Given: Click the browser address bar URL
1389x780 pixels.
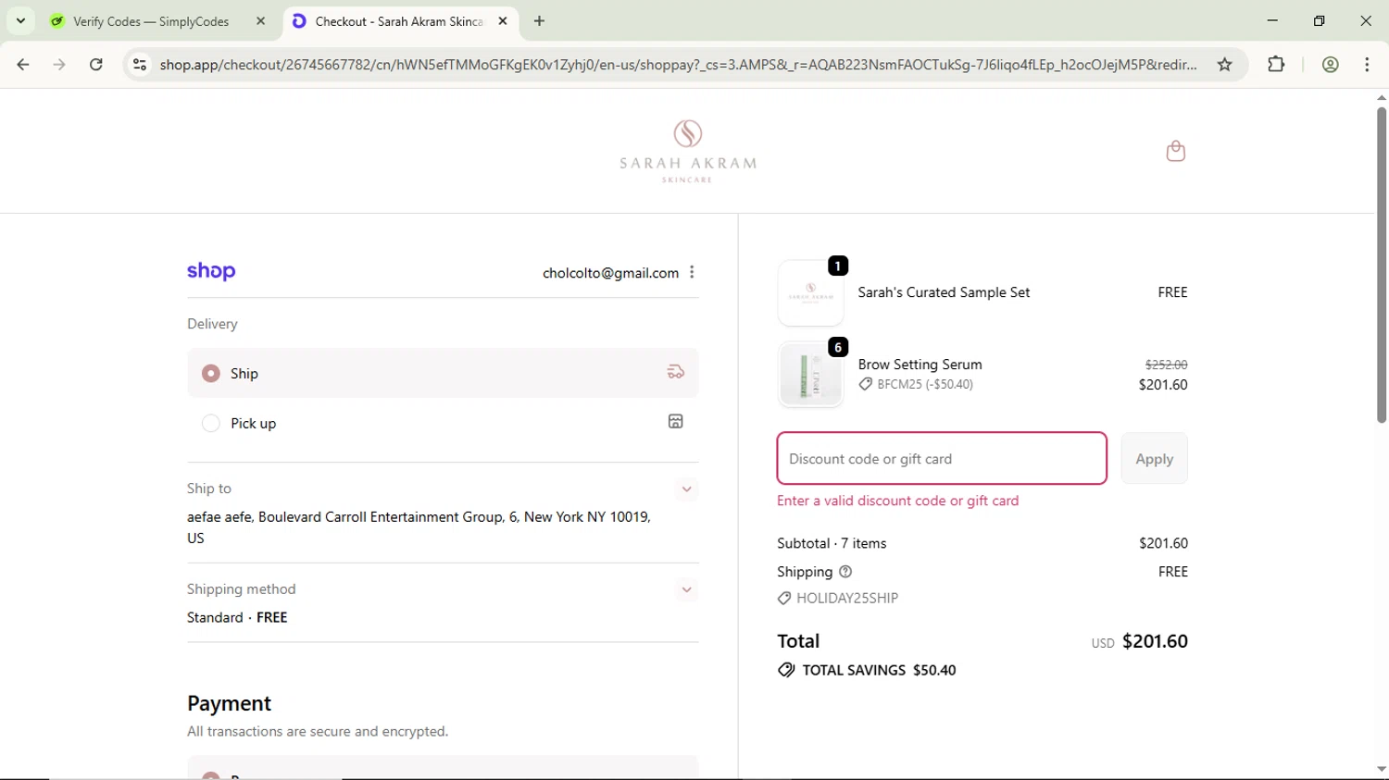Looking at the screenshot, I should 678,64.
